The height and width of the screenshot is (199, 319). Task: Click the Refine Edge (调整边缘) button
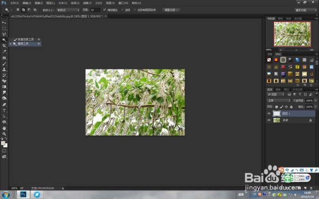coord(171,10)
